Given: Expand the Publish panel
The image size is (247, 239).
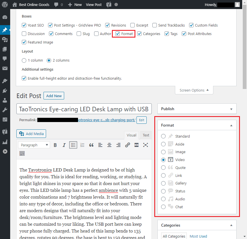Looking at the screenshot, I should tap(231, 109).
